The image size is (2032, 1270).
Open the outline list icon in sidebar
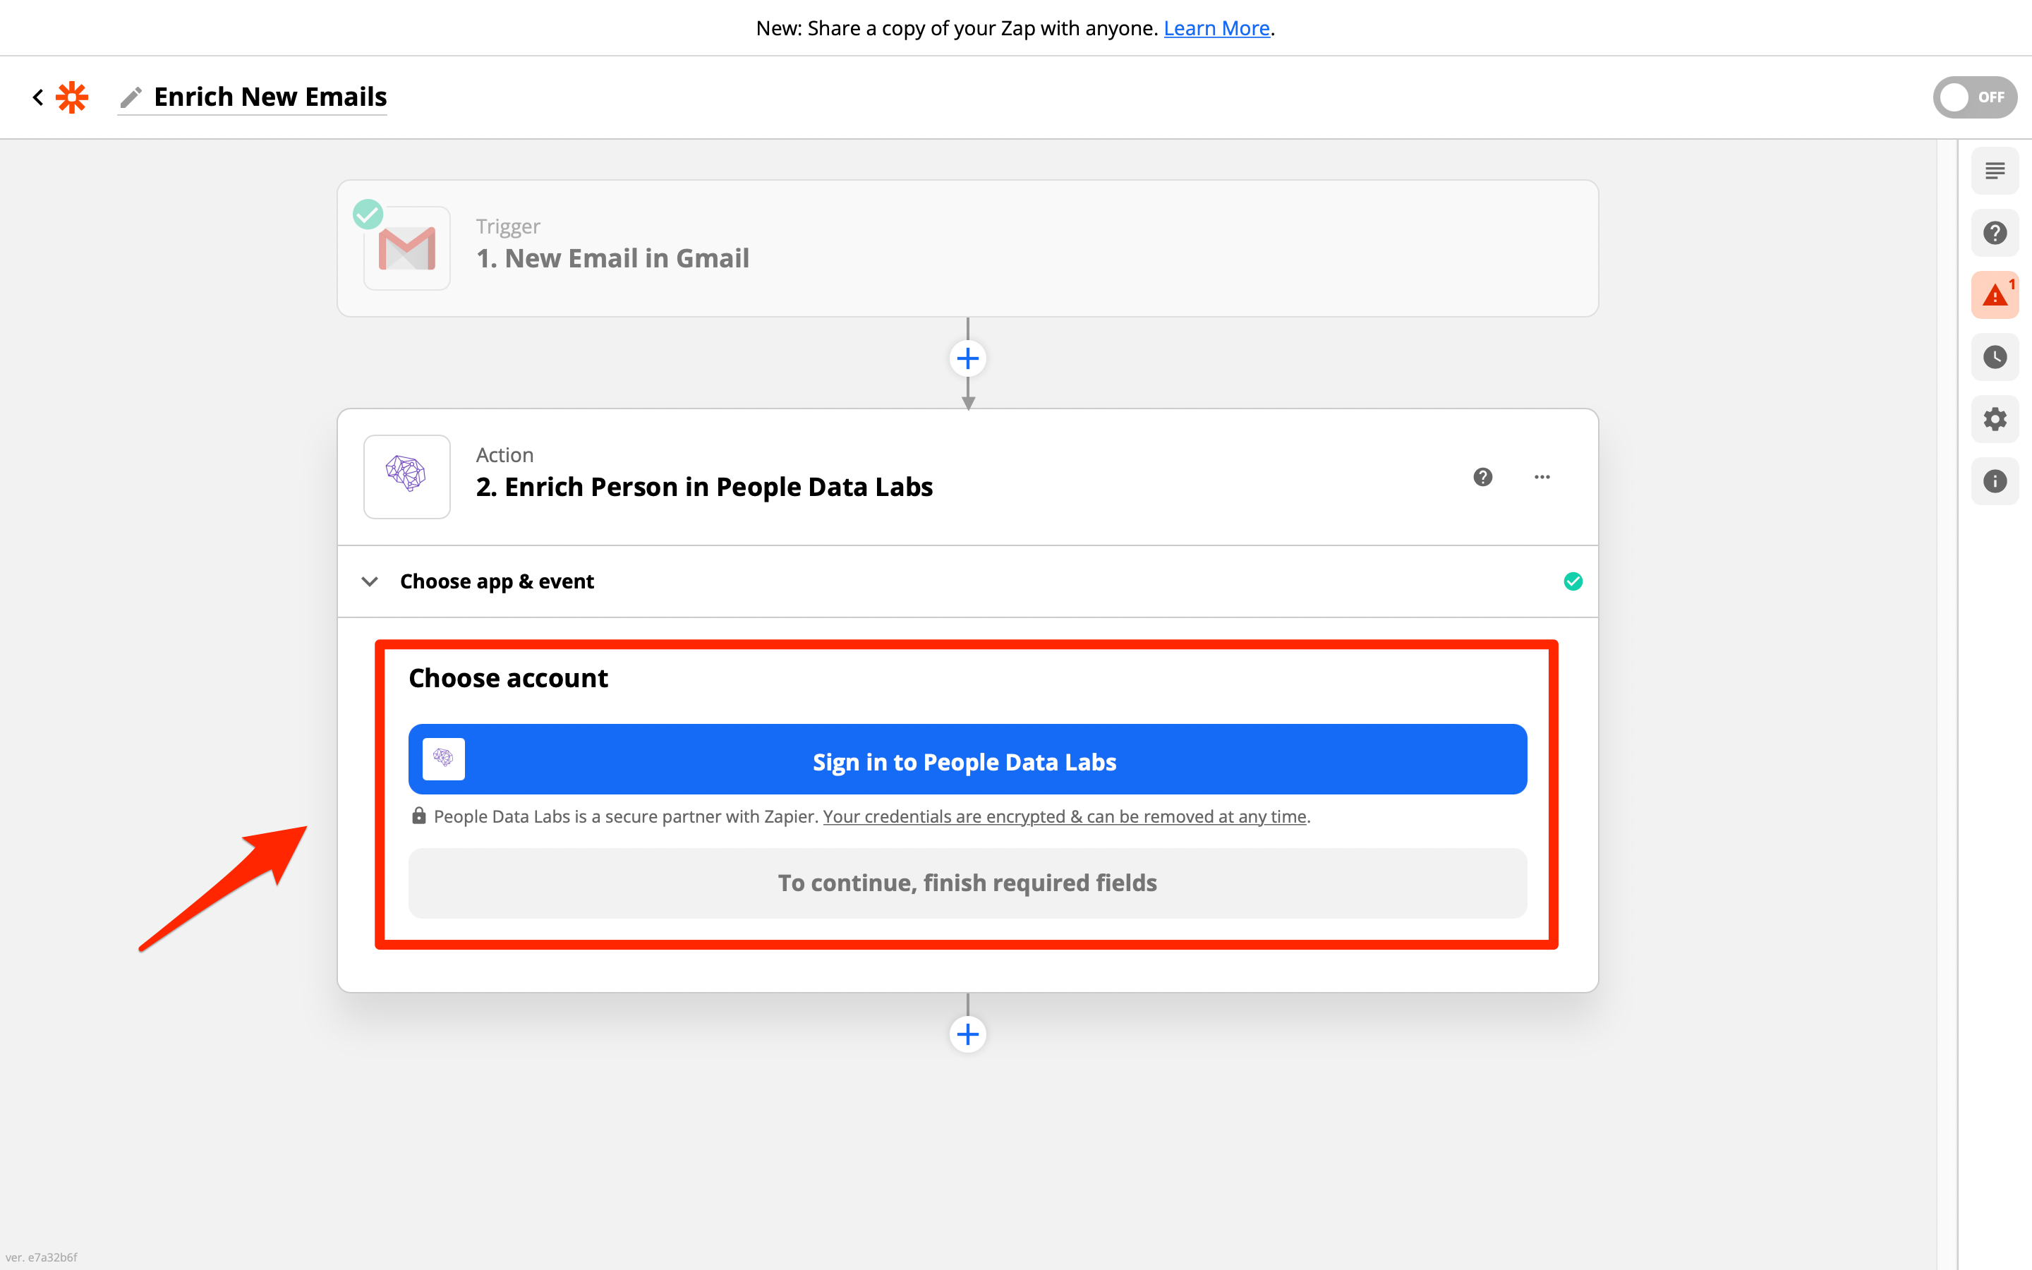click(1994, 171)
